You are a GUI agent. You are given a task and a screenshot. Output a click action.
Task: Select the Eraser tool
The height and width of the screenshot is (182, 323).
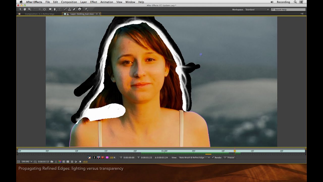click(74, 9)
